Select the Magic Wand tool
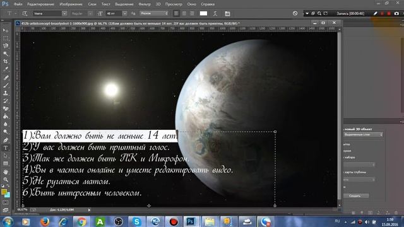This screenshot has height=227, width=404. 6,54
